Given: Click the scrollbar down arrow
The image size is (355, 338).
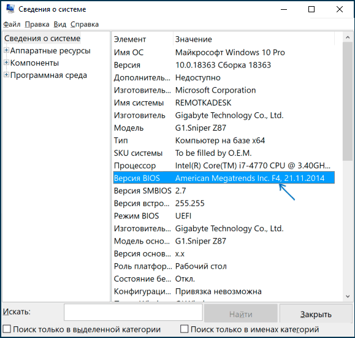Looking at the screenshot, I should 348,296.
